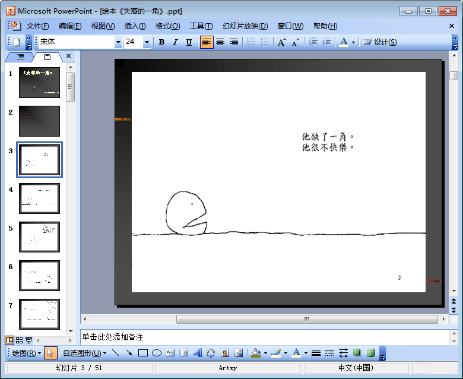This screenshot has height=379, width=463.
Task: Open the 窗口(W) menu
Action: (x=290, y=26)
